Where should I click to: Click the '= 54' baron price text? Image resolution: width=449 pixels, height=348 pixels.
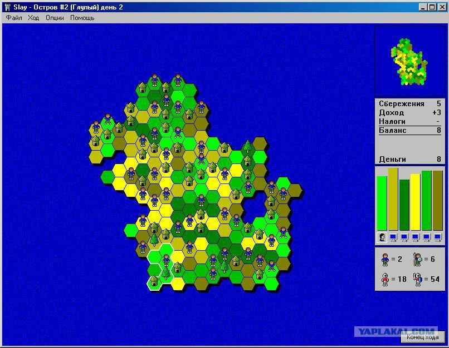tap(432, 279)
